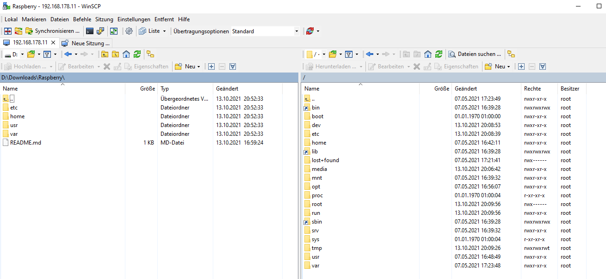Click the reconnect session icon in main toolbar
606x279 pixels.
310,31
